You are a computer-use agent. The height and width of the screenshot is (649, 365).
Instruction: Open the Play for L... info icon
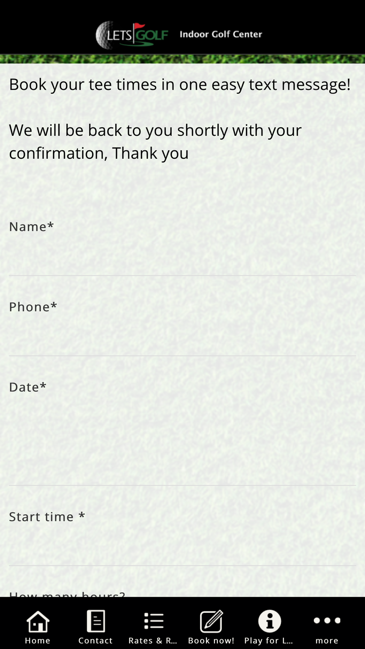click(x=269, y=621)
